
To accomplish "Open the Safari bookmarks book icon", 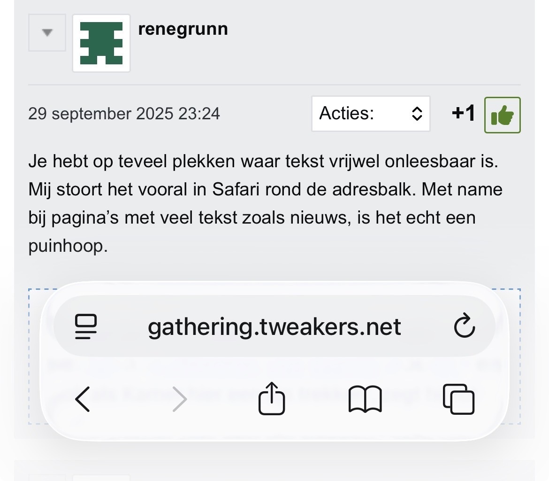I will 366,400.
